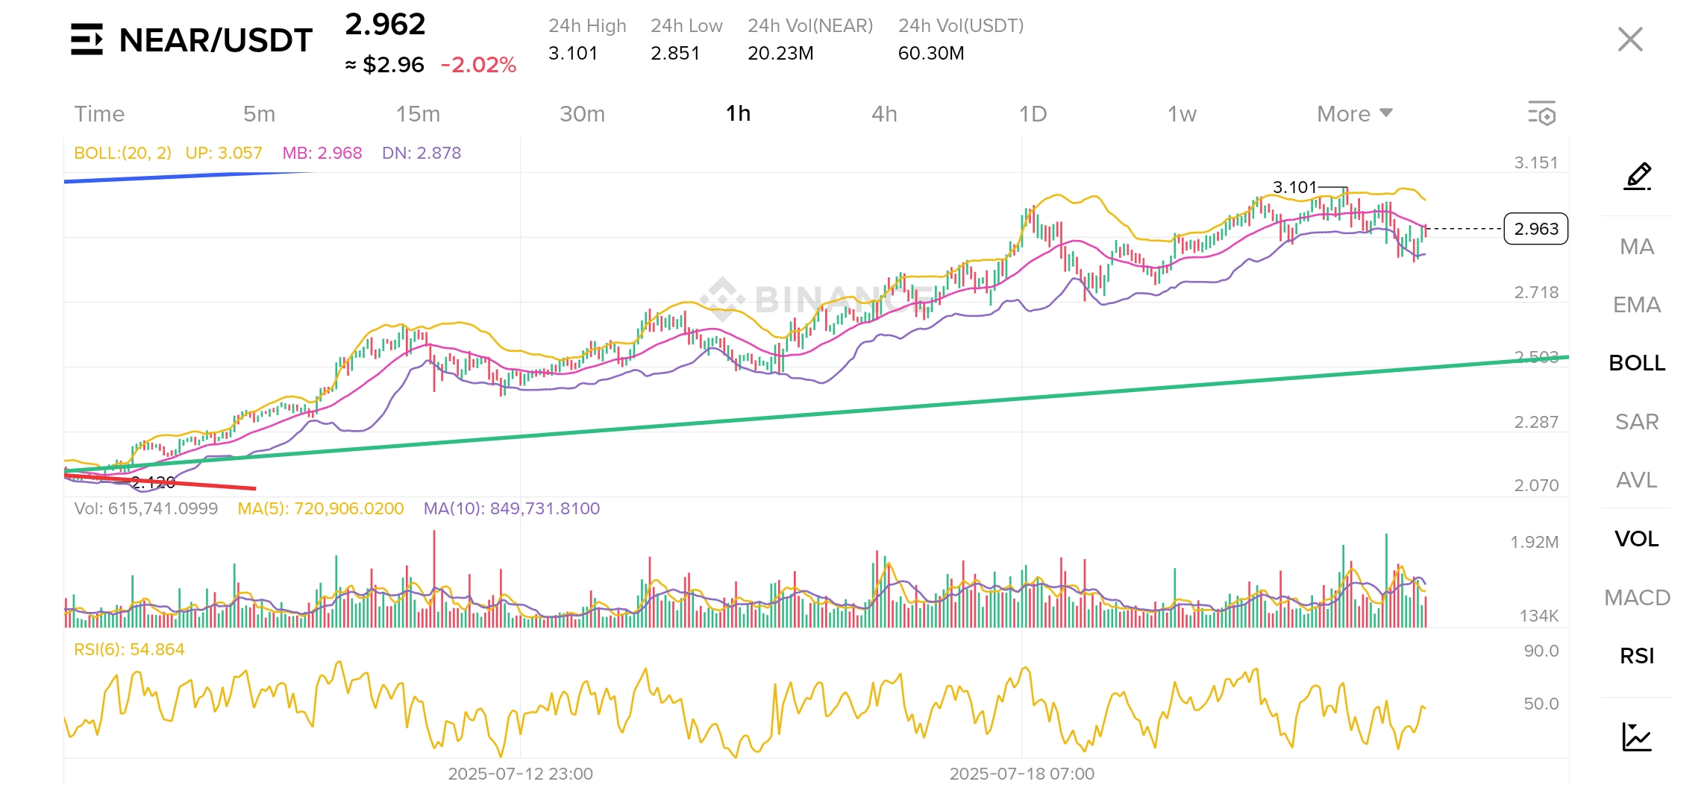Toggle the MA indicator
This screenshot has width=1701, height=805.
click(1637, 247)
